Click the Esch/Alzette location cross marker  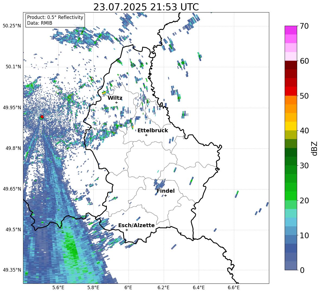127,230
